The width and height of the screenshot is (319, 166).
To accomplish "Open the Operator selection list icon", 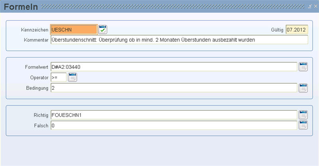I will [73, 77].
